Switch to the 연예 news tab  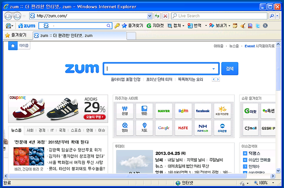(90, 131)
